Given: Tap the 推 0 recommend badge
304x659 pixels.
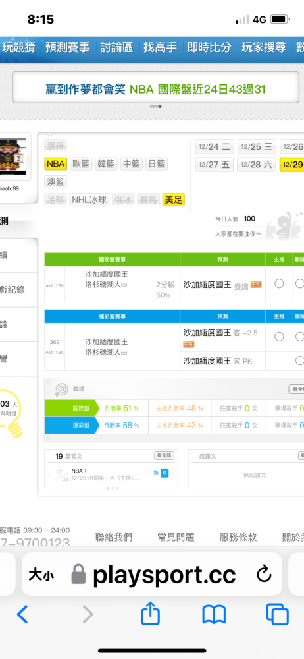Looking at the screenshot, I should coord(161,473).
